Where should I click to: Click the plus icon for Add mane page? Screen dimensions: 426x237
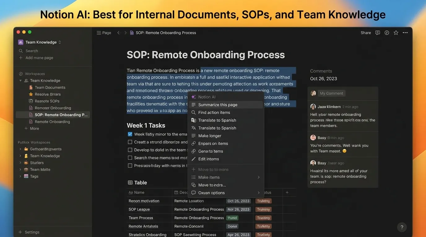(x=21, y=58)
